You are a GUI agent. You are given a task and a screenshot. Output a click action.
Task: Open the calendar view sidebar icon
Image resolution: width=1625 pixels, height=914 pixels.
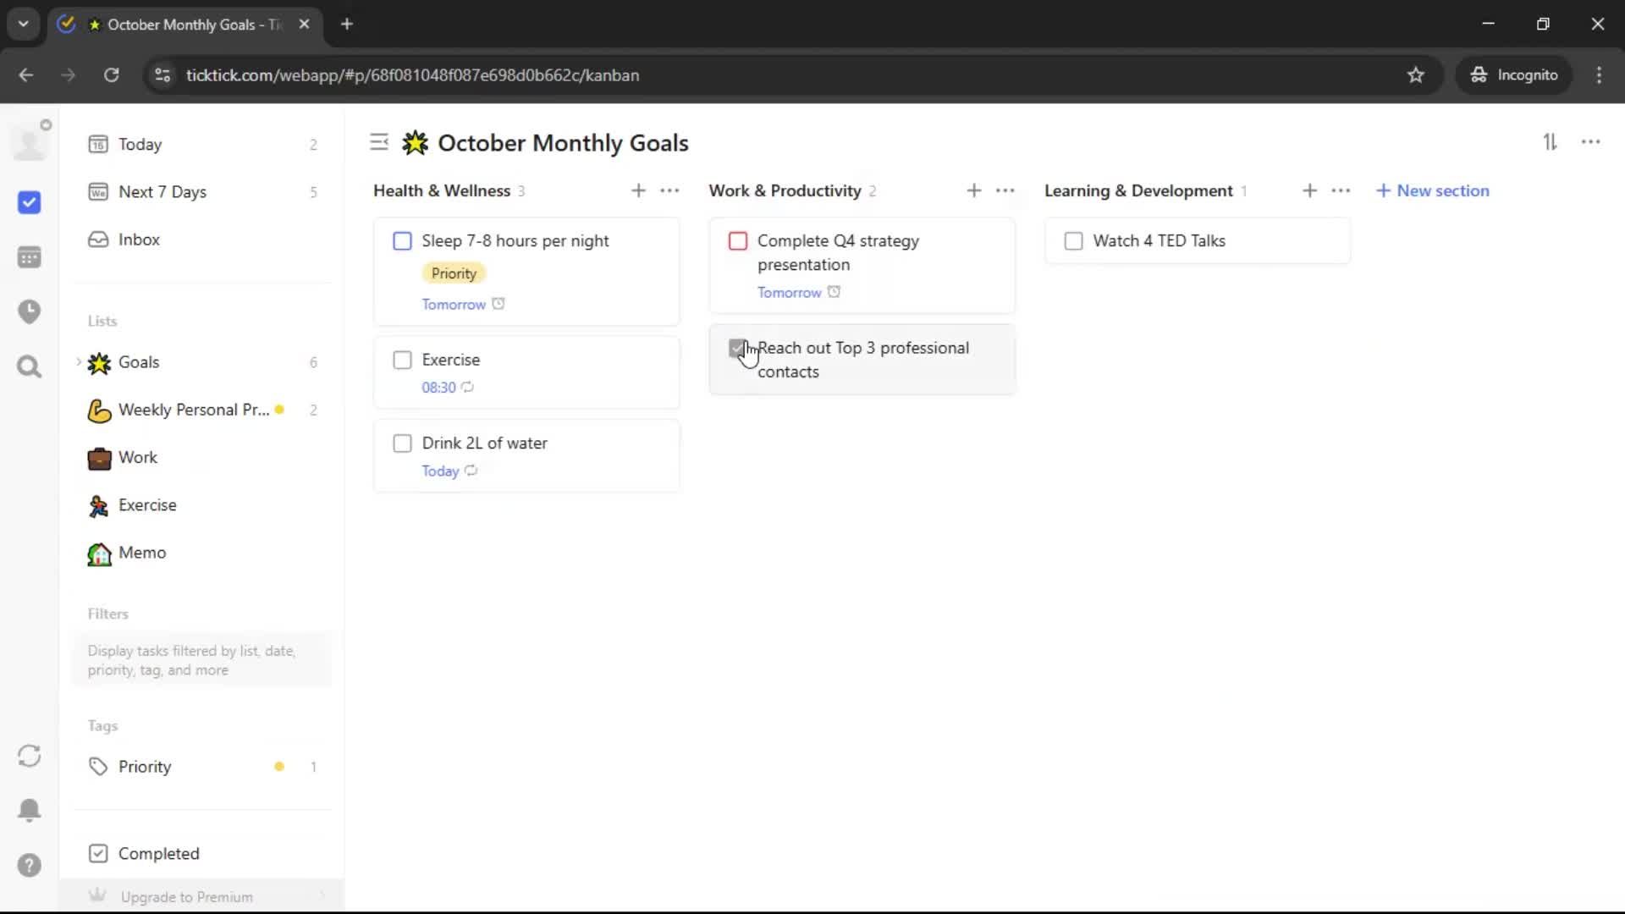tap(29, 257)
